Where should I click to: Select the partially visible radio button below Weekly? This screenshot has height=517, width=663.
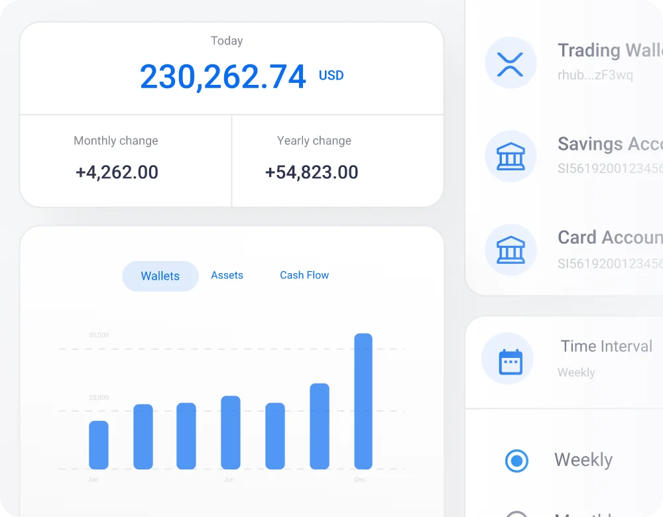[x=516, y=514]
